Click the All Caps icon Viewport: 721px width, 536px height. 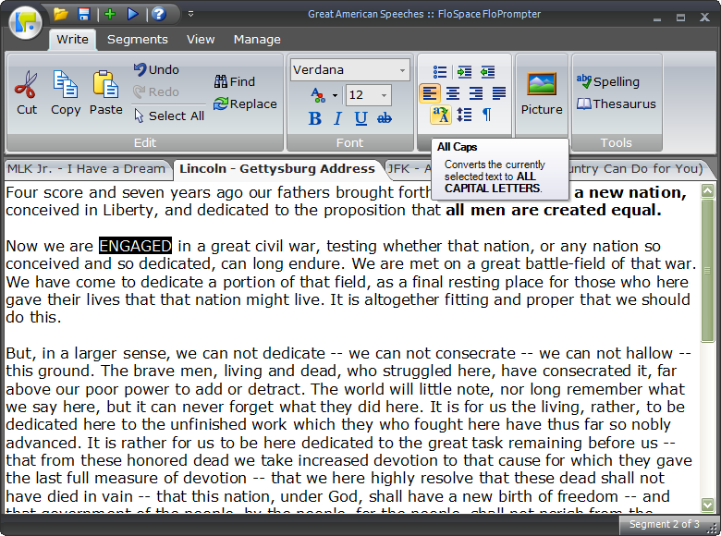(441, 115)
